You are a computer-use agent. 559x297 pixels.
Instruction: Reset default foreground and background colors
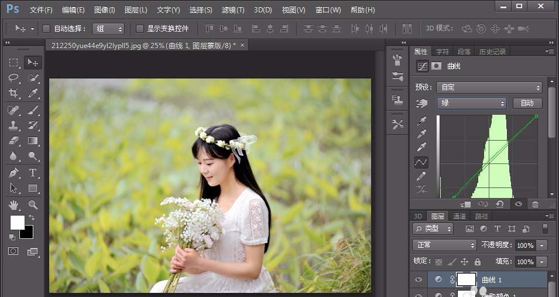12,237
